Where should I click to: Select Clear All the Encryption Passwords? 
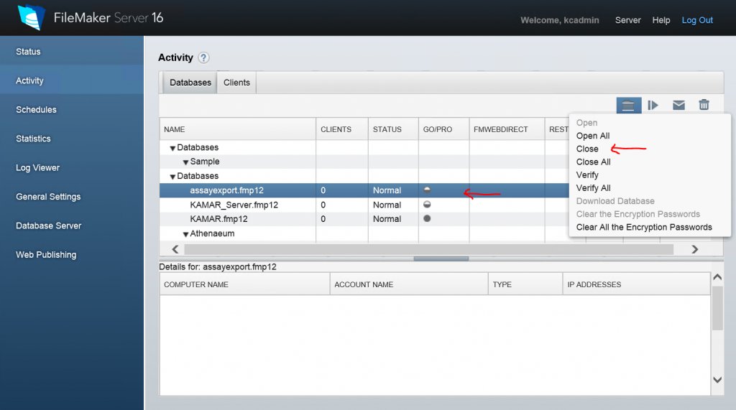[644, 227]
